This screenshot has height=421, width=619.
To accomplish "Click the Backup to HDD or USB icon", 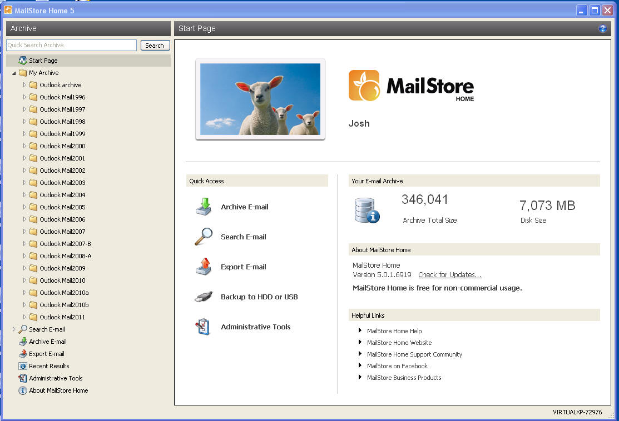I will pyautogui.click(x=204, y=297).
